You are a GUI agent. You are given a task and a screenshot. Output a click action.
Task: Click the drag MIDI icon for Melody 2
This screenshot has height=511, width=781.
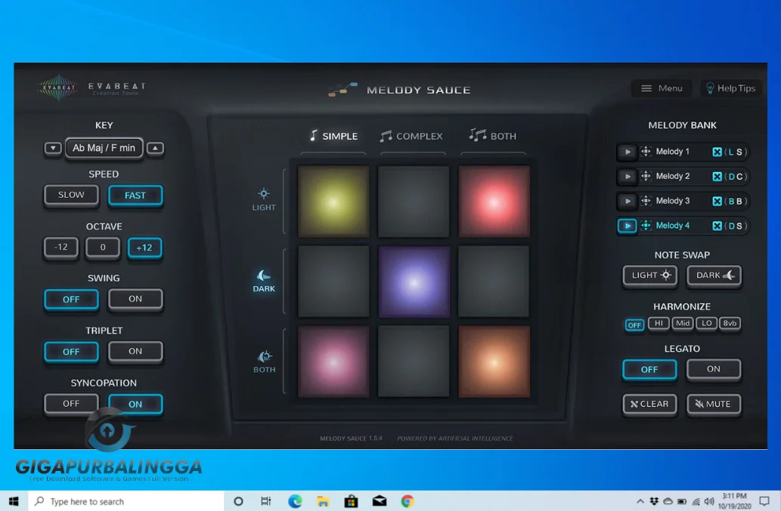tap(646, 176)
